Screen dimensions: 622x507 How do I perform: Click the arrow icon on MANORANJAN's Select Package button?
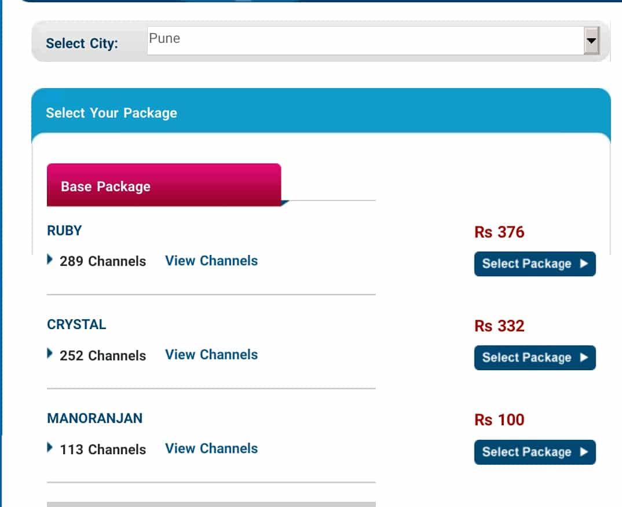[584, 452]
